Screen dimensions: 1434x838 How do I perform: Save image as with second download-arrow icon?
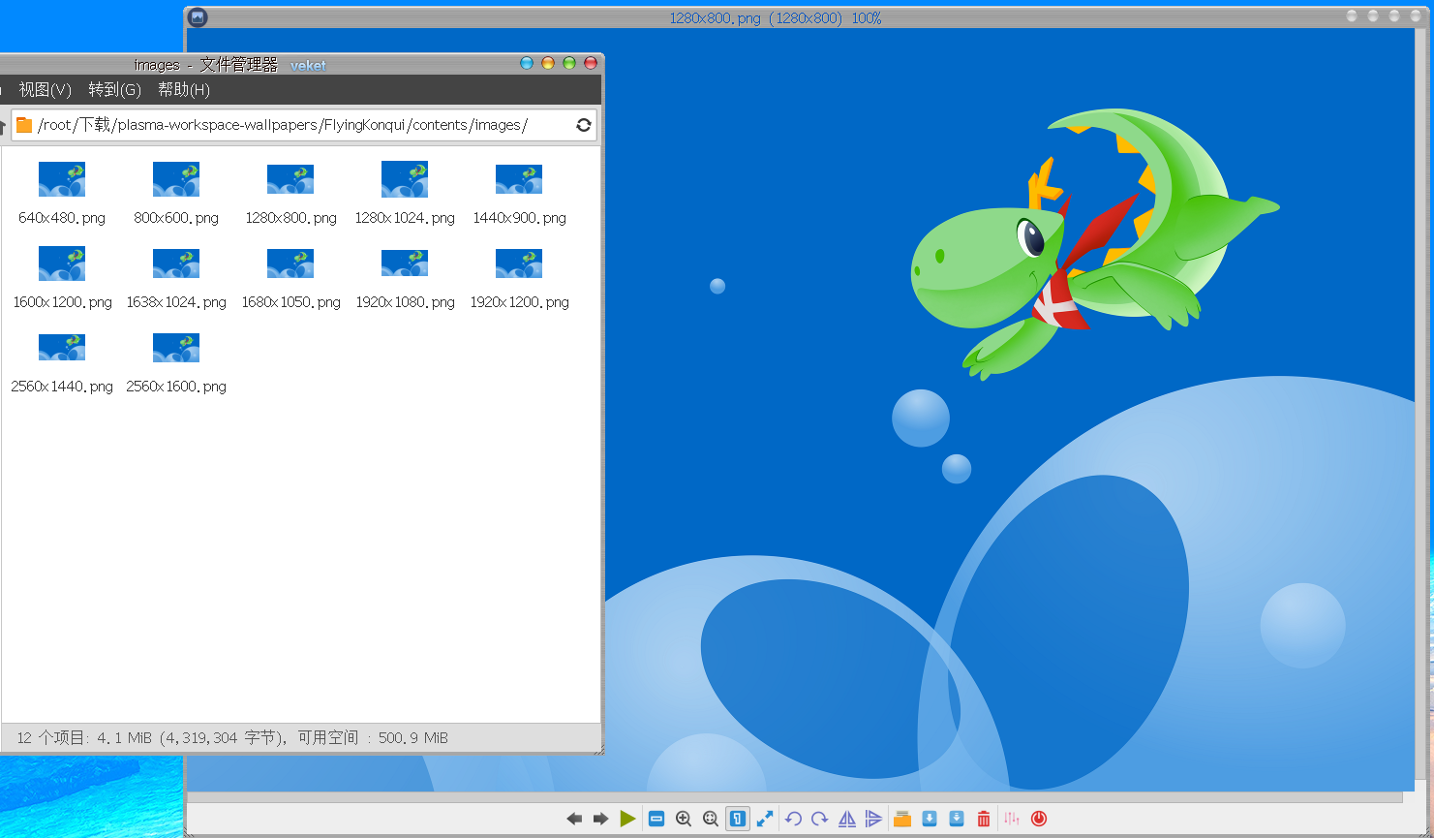pyautogui.click(x=957, y=819)
